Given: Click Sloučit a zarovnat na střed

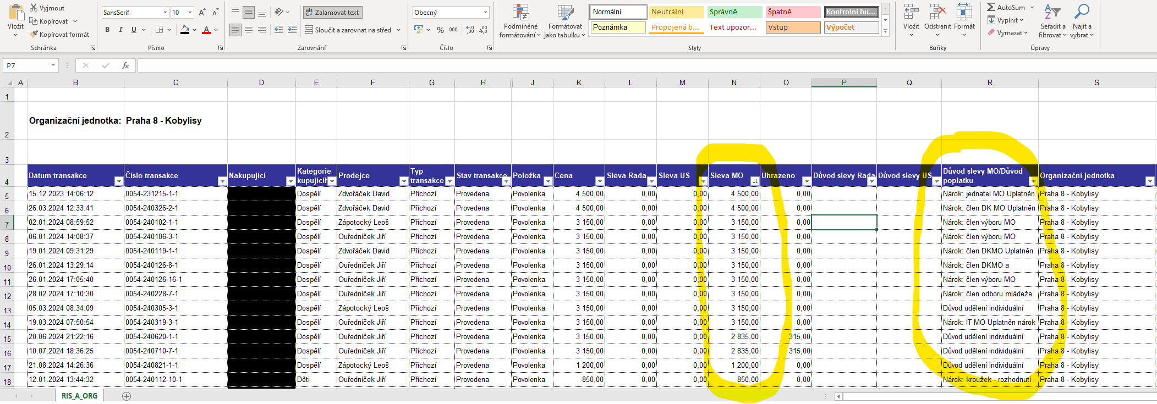Looking at the screenshot, I should [x=348, y=30].
